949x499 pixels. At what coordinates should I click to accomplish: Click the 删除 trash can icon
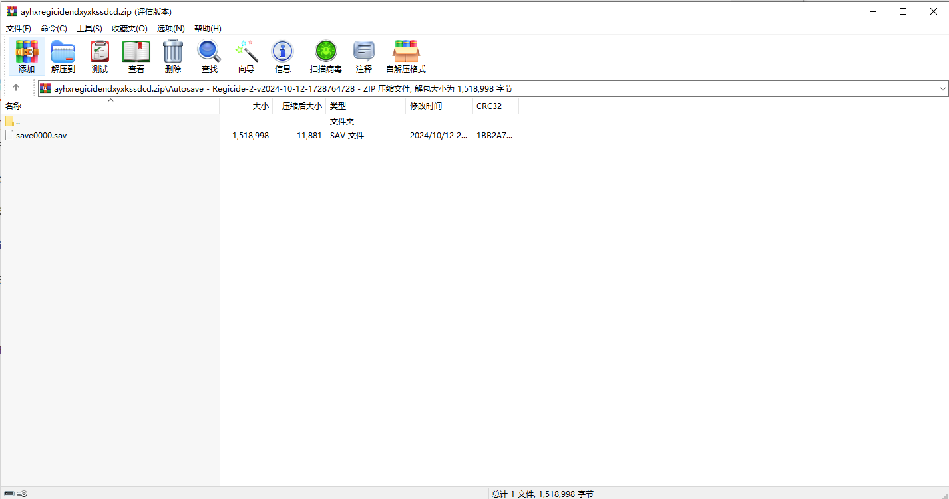pos(173,56)
